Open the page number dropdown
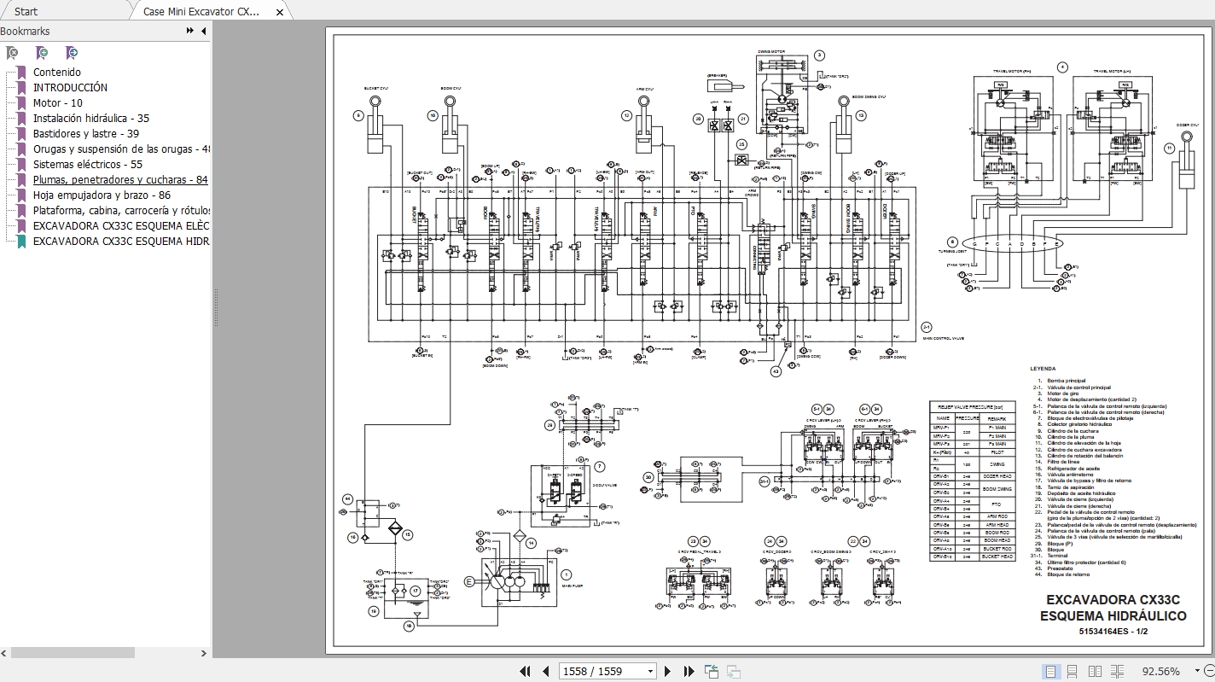 [650, 672]
